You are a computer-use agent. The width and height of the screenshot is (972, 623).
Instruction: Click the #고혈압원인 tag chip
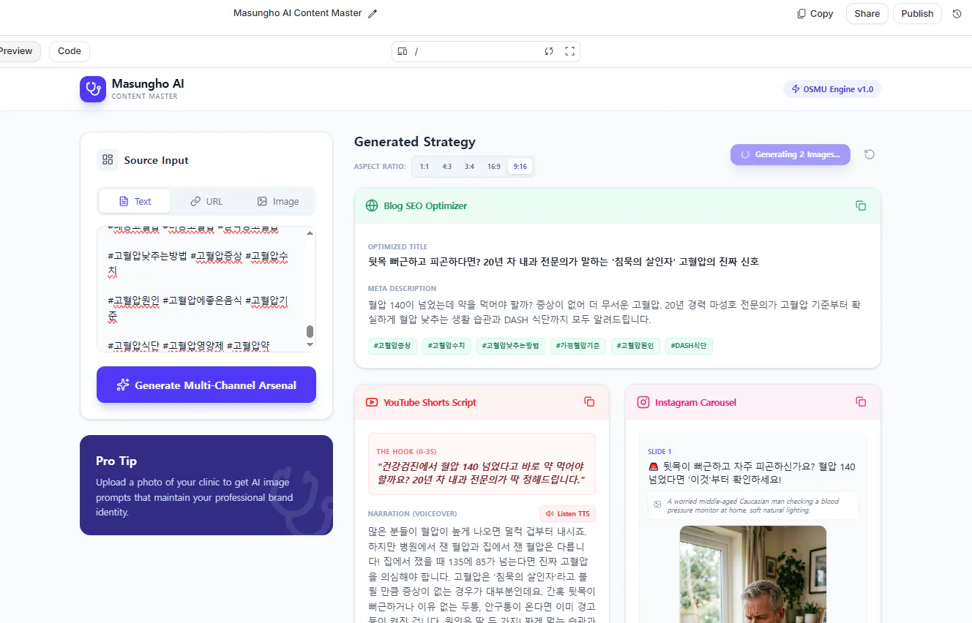[x=635, y=346]
